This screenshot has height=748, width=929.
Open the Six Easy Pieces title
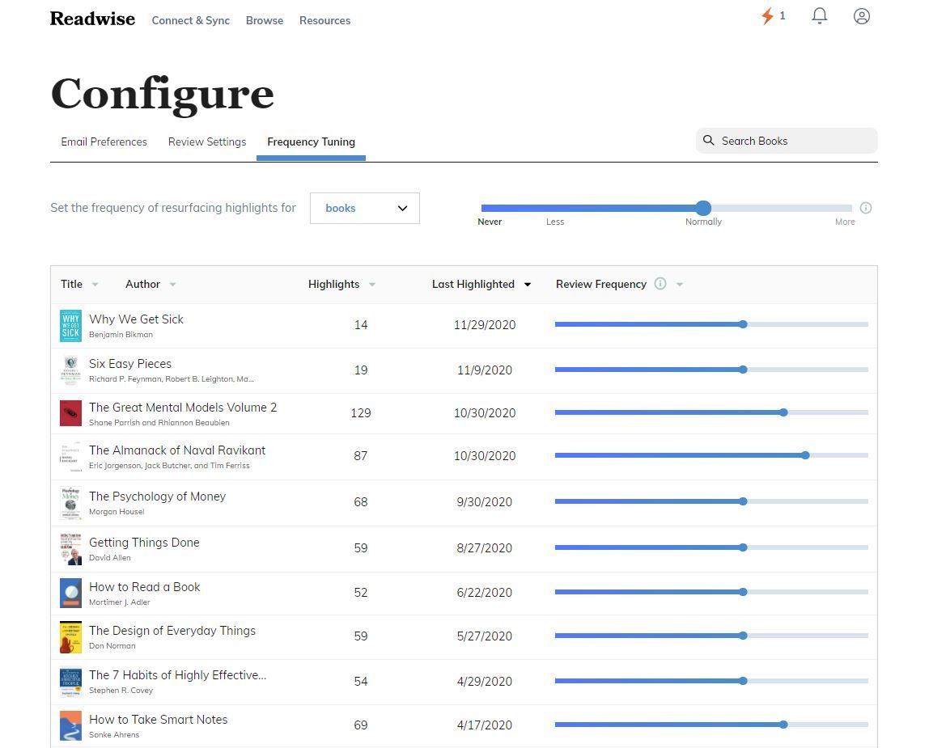click(x=130, y=364)
